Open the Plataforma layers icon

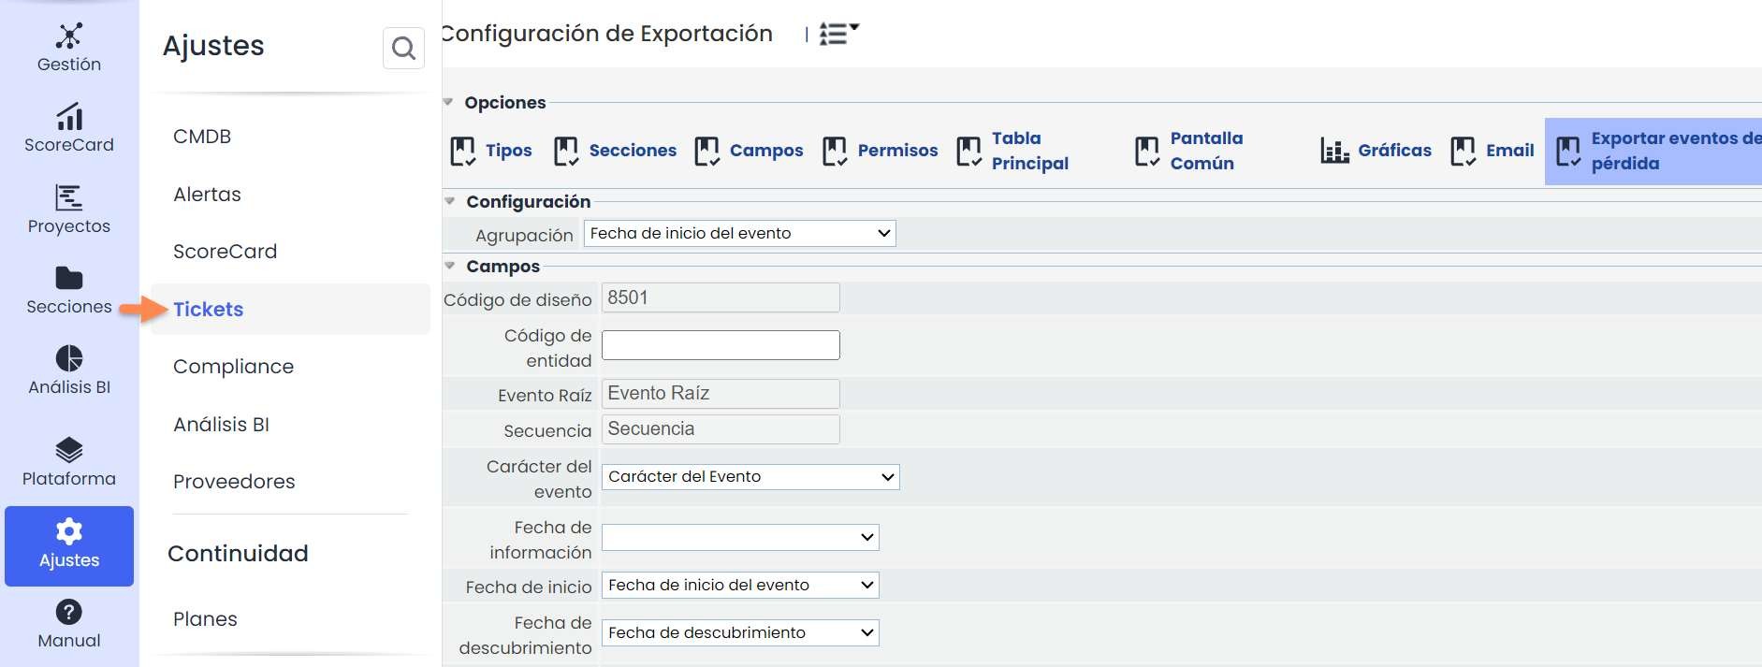click(69, 450)
